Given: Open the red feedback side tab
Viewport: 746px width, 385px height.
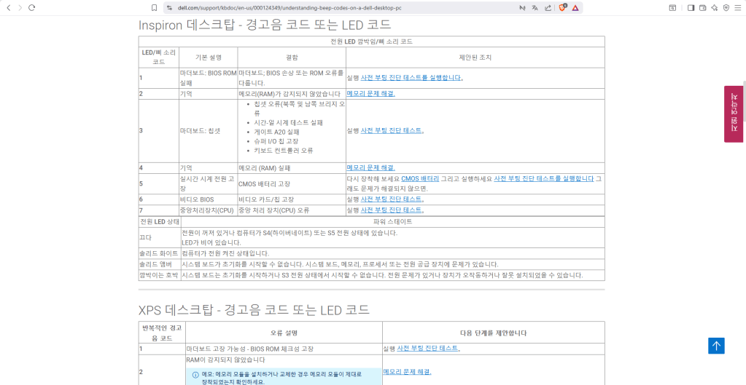Looking at the screenshot, I should (733, 114).
